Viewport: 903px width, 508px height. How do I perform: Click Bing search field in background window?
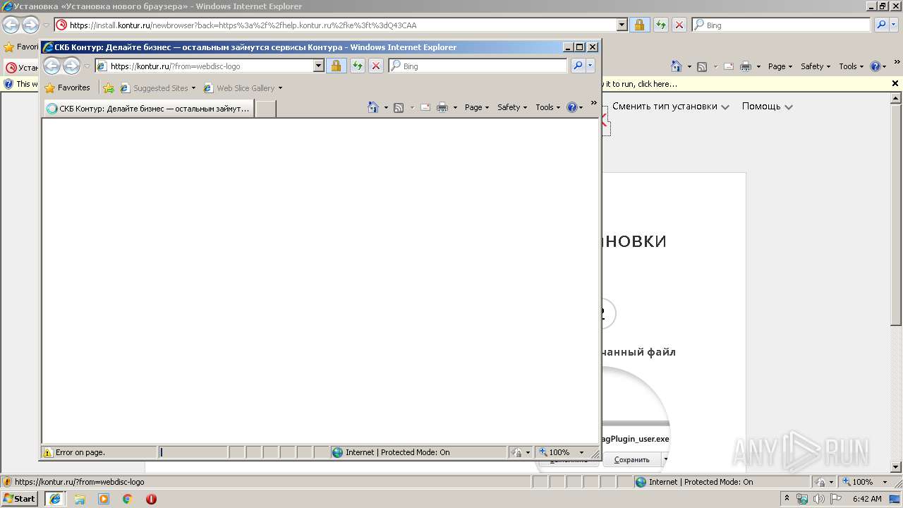[x=782, y=25]
